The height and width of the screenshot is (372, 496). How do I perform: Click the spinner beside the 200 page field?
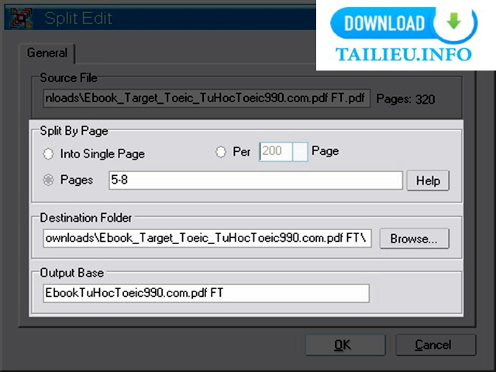(x=300, y=152)
